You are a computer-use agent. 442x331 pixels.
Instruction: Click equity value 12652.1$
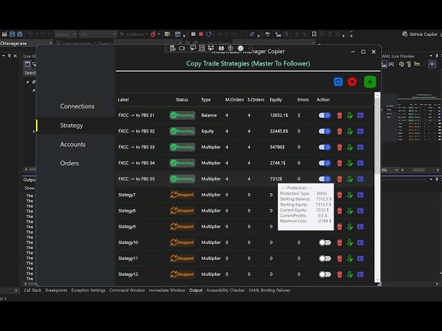point(279,115)
